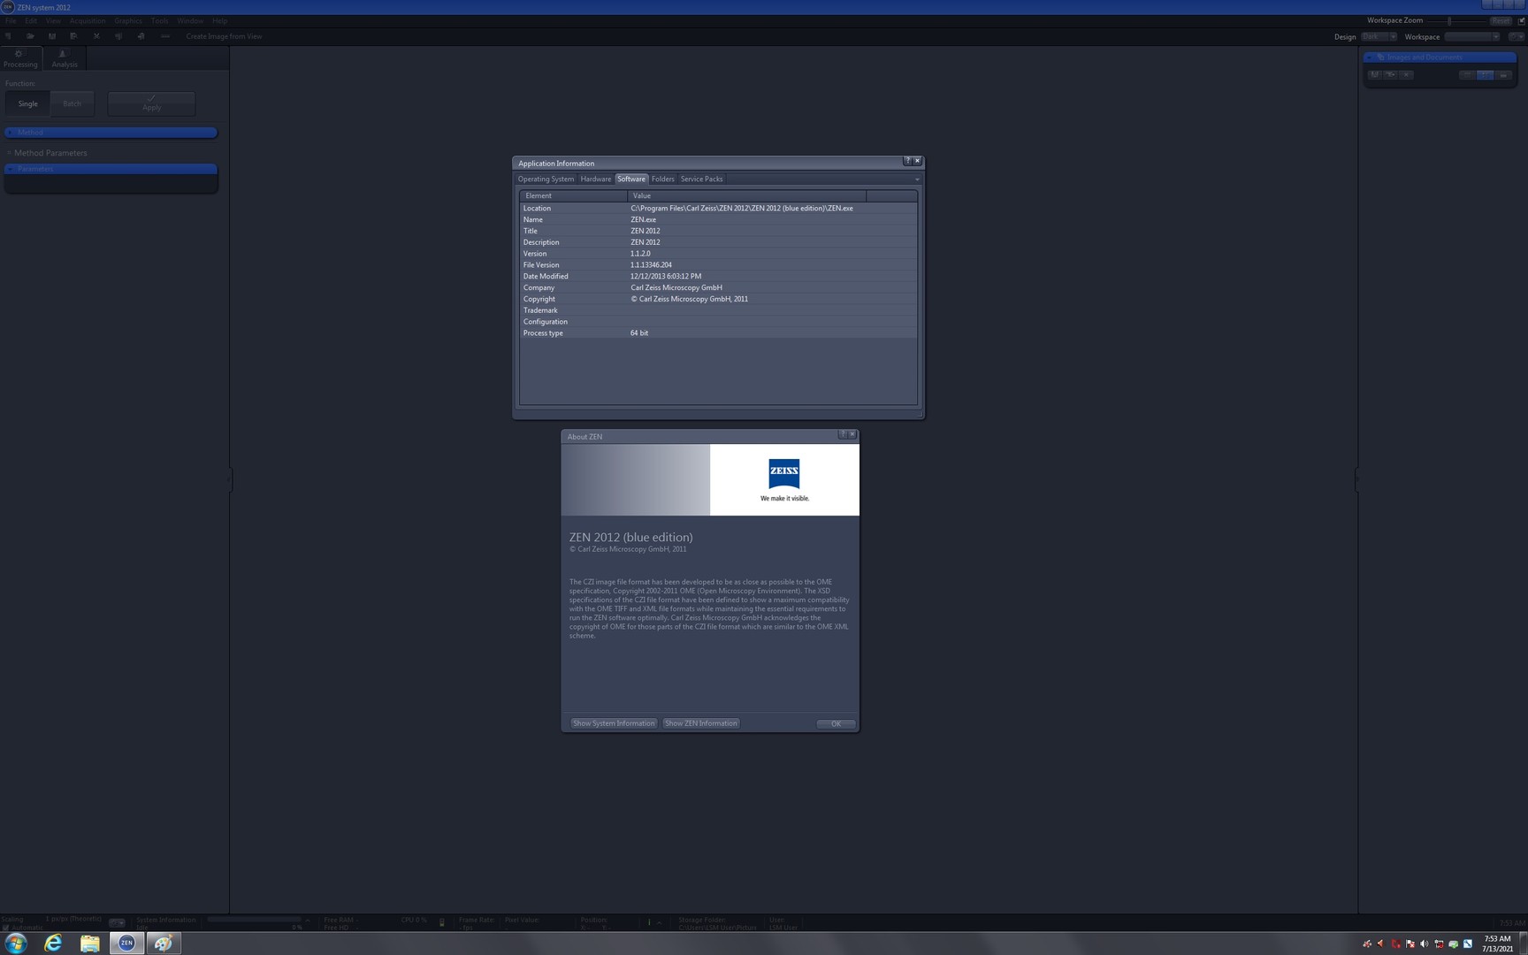Click the help icon in Application Information
1528x955 pixels.
point(907,161)
